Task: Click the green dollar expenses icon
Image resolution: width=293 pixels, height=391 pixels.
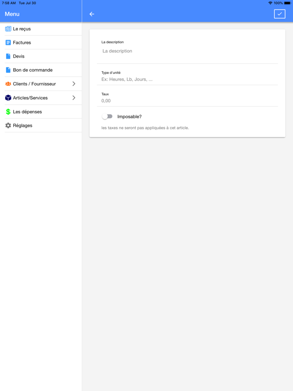Action: pos(8,111)
